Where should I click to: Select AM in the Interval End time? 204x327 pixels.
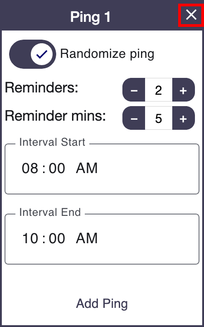[87, 238]
